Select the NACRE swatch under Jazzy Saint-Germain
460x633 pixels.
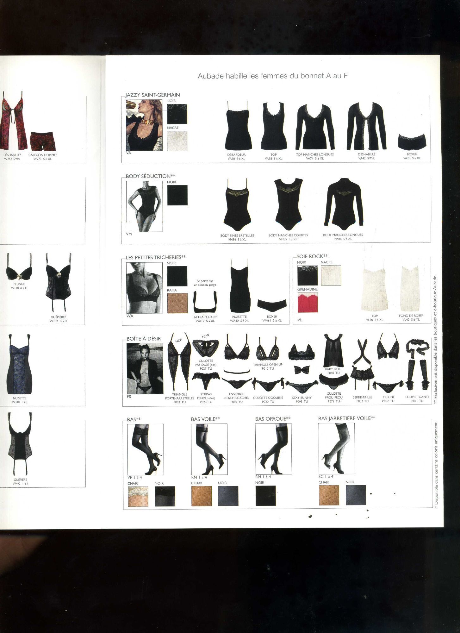(177, 141)
